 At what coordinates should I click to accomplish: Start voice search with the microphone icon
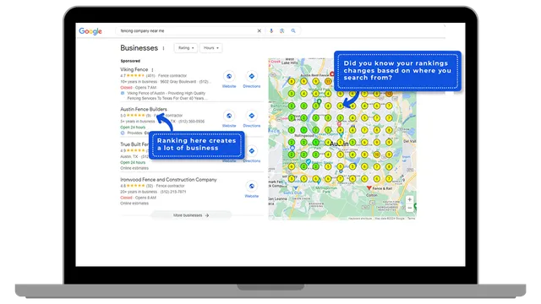tap(271, 30)
